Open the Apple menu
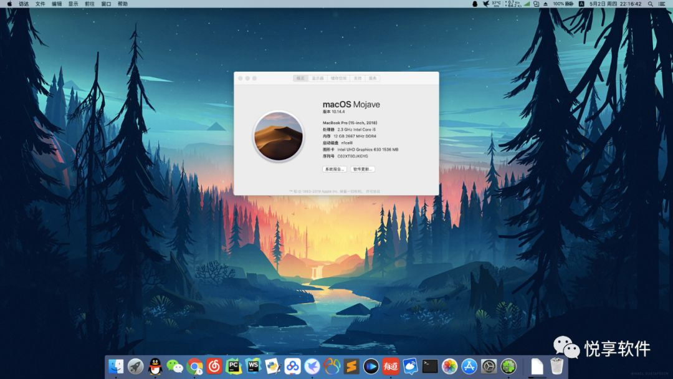The width and height of the screenshot is (673, 379). (9, 4)
